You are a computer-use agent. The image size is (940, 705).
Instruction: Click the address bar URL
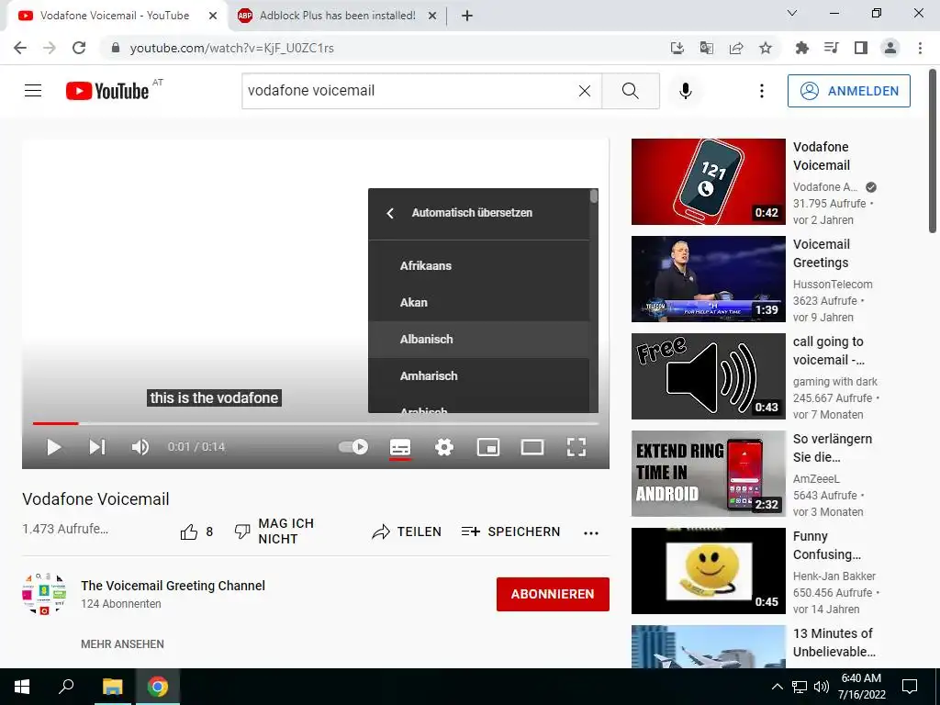[231, 48]
